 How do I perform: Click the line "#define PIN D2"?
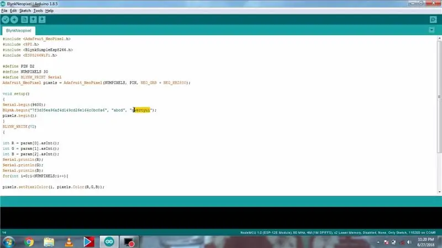coord(19,66)
